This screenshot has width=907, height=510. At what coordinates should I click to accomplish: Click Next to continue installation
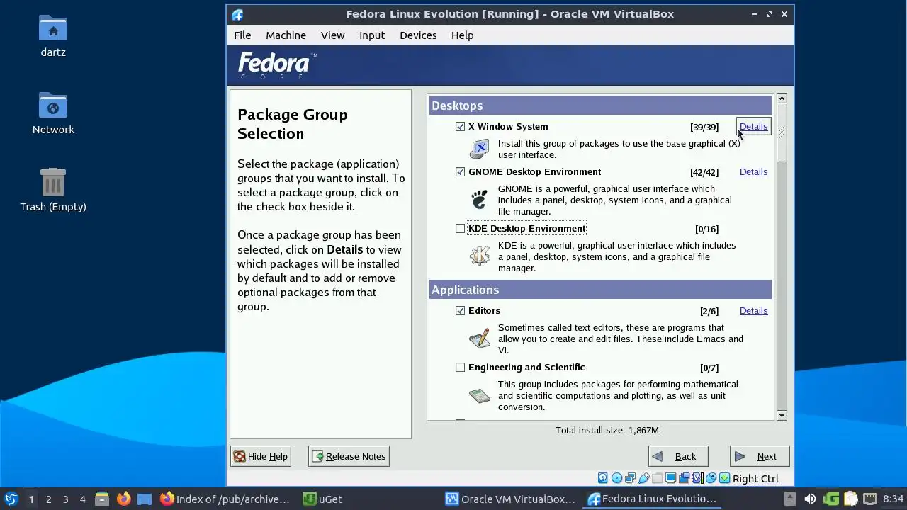point(760,456)
